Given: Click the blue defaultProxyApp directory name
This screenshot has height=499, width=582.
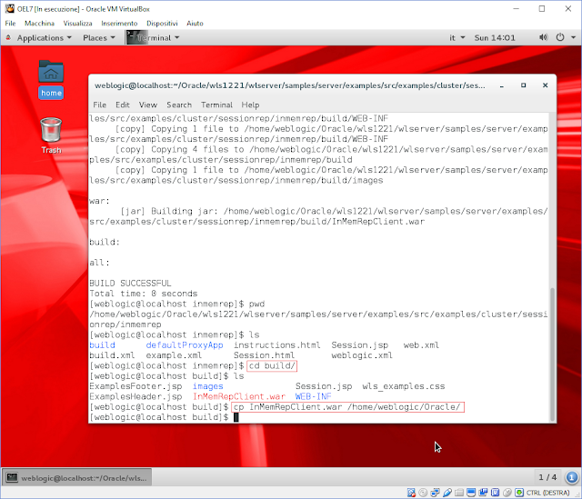Looking at the screenshot, I should tap(185, 345).
